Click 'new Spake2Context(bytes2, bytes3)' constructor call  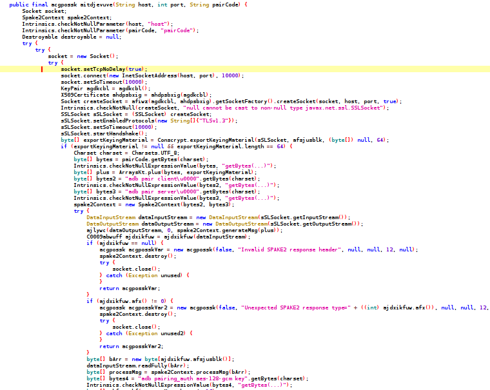(x=178, y=205)
